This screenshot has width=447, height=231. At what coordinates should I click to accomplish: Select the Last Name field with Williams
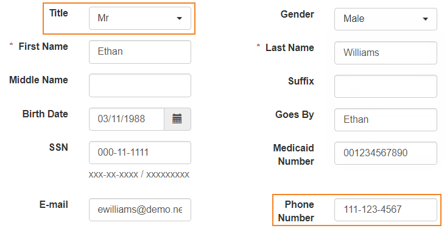[385, 53]
